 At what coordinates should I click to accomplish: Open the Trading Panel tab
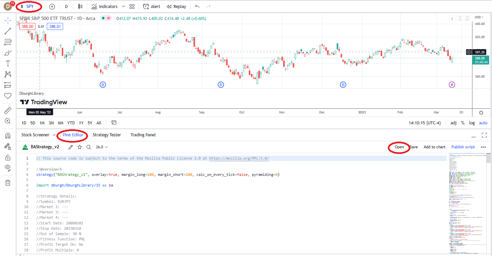click(143, 135)
